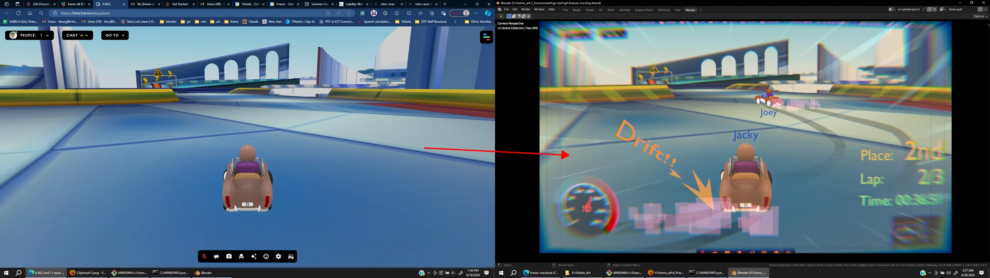990x278 pixels.
Task: Open Blender's Render menu
Action: (525, 10)
